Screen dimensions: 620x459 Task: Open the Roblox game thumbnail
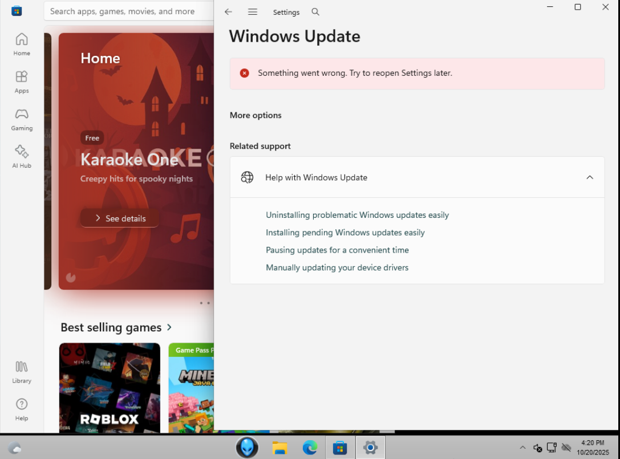[110, 388]
